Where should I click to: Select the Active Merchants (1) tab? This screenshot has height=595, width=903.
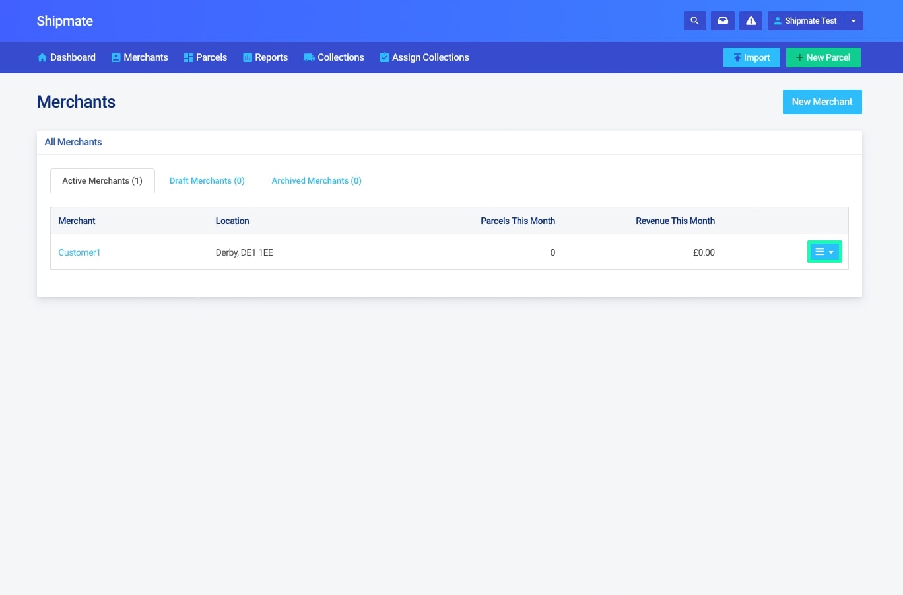tap(102, 181)
